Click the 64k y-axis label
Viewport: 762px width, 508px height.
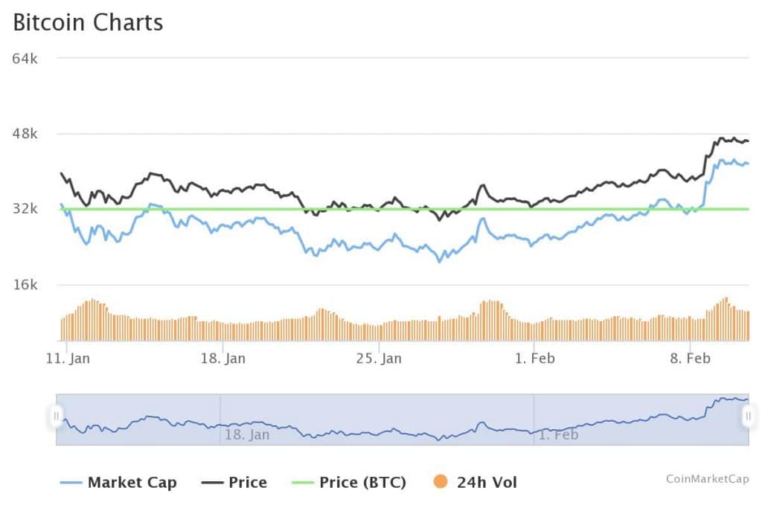[x=25, y=58]
